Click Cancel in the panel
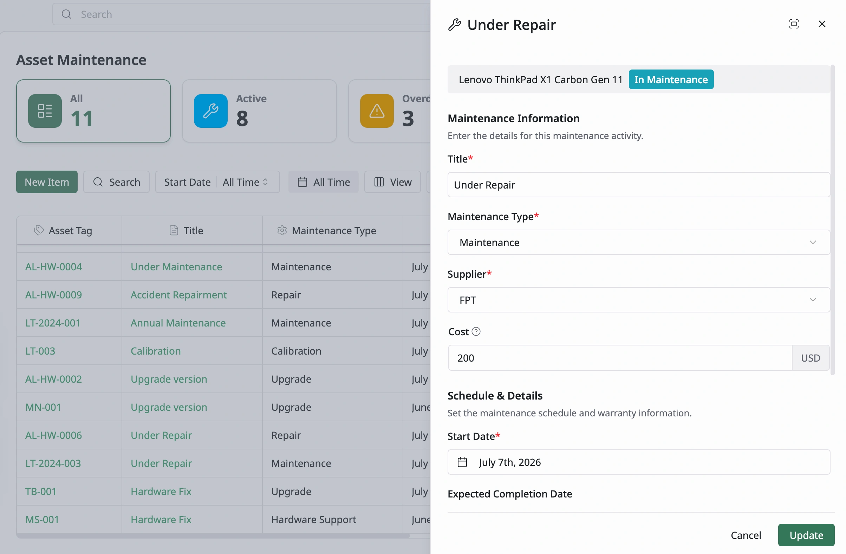Image resolution: width=846 pixels, height=554 pixels. point(746,535)
